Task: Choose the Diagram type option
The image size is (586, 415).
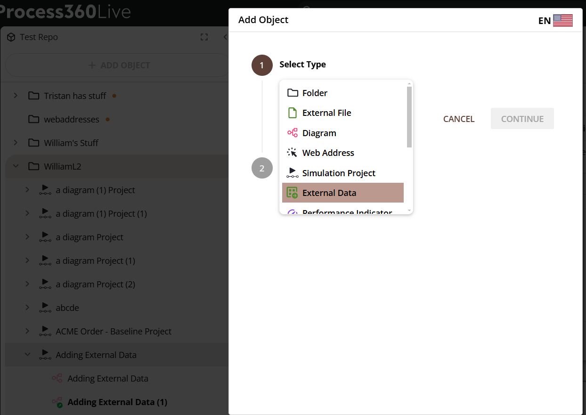Action: click(319, 133)
